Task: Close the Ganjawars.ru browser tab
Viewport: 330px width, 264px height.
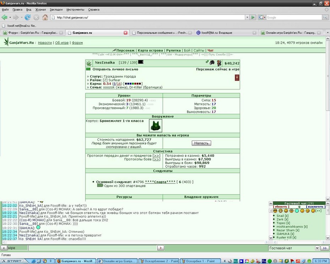Action: point(126,33)
